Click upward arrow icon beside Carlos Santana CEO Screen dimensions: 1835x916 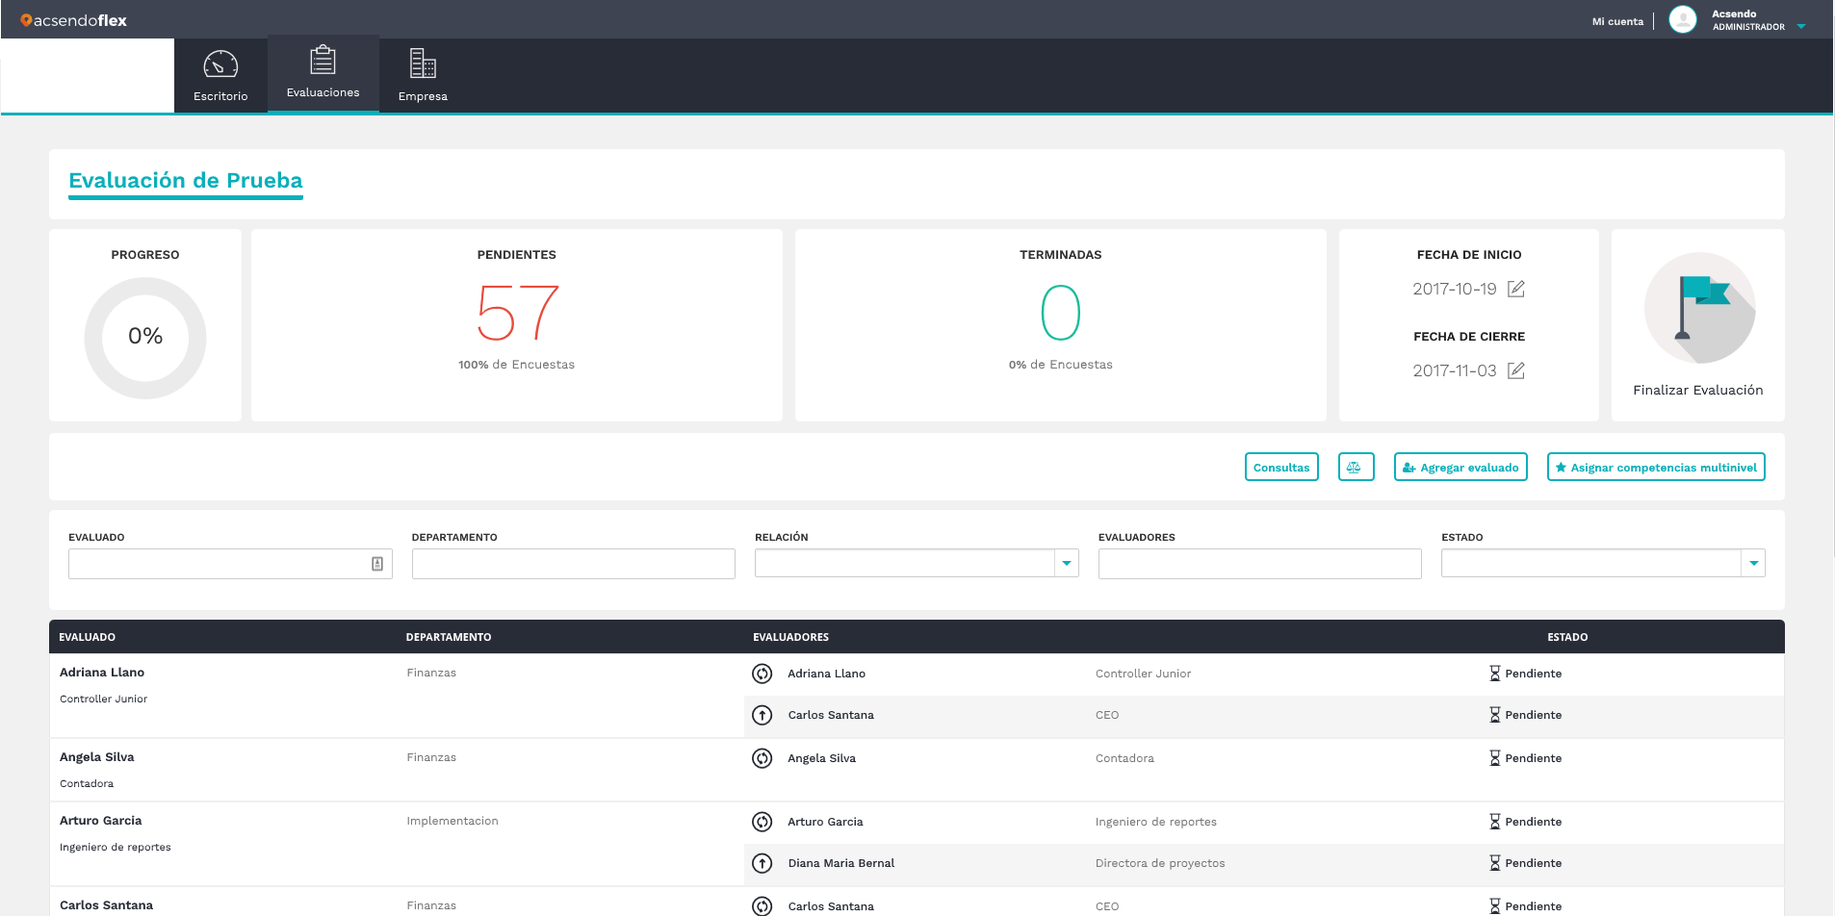(762, 715)
